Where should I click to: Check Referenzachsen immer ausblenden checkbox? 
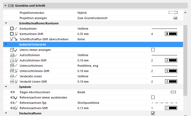153,97
